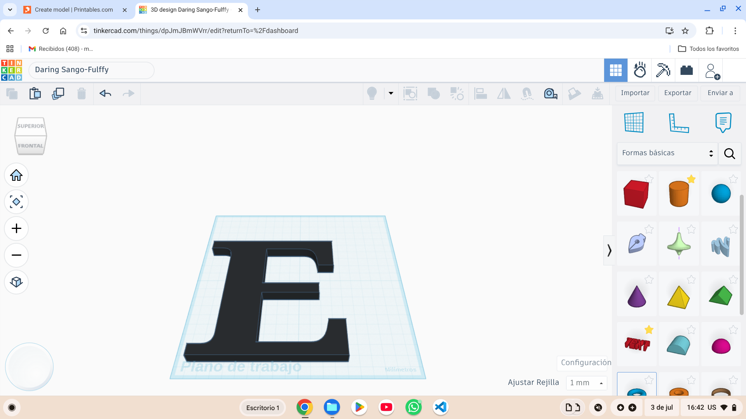The width and height of the screenshot is (746, 419).
Task: Collapse the shapes panel chevron
Action: (609, 250)
